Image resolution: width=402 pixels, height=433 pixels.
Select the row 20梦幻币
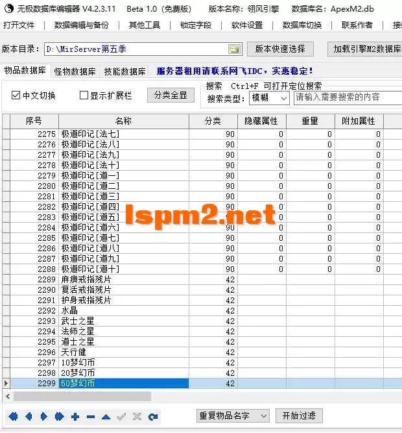click(202, 373)
